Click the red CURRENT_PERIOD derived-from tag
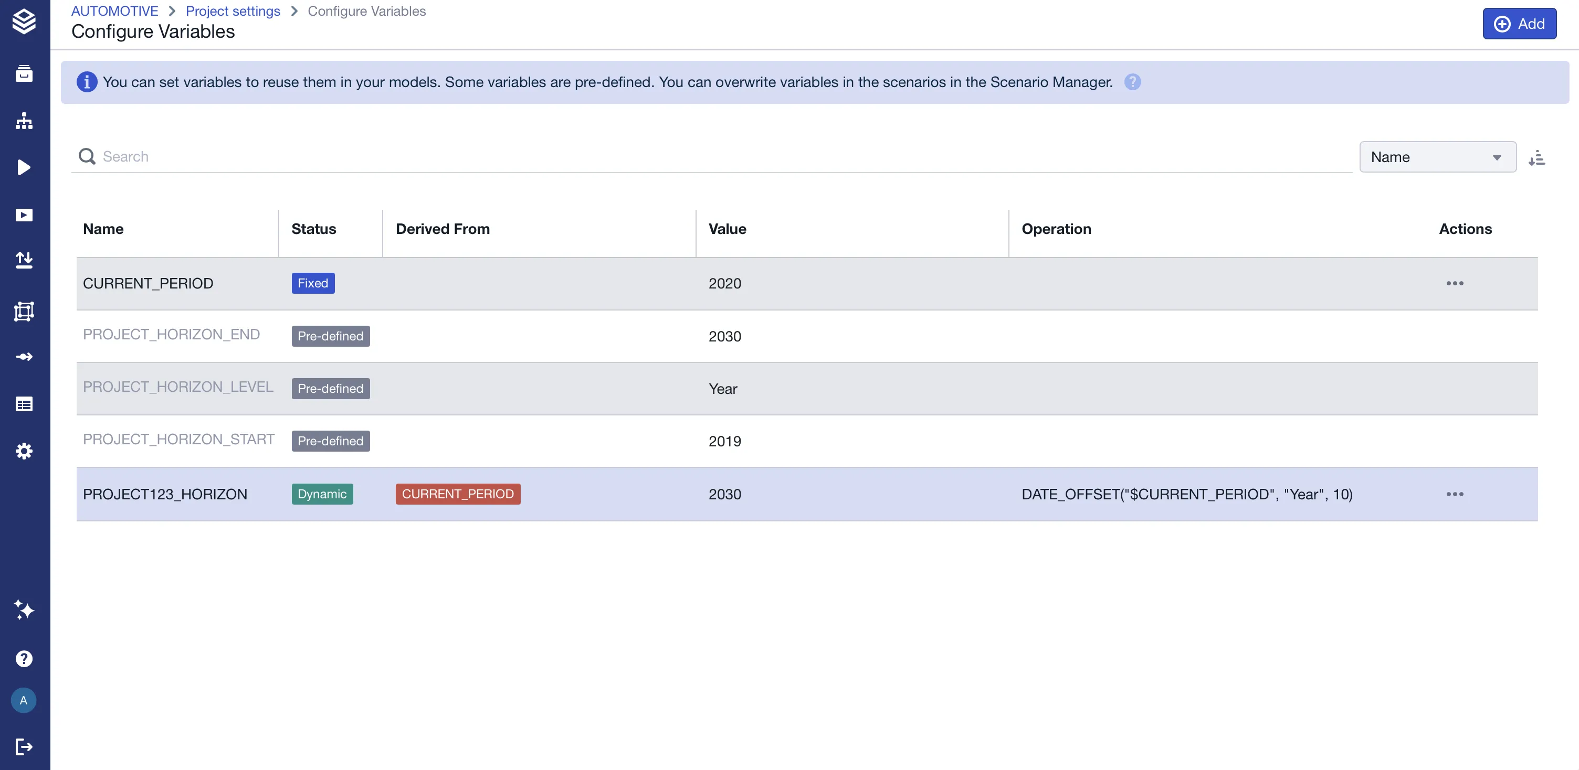 click(x=457, y=494)
